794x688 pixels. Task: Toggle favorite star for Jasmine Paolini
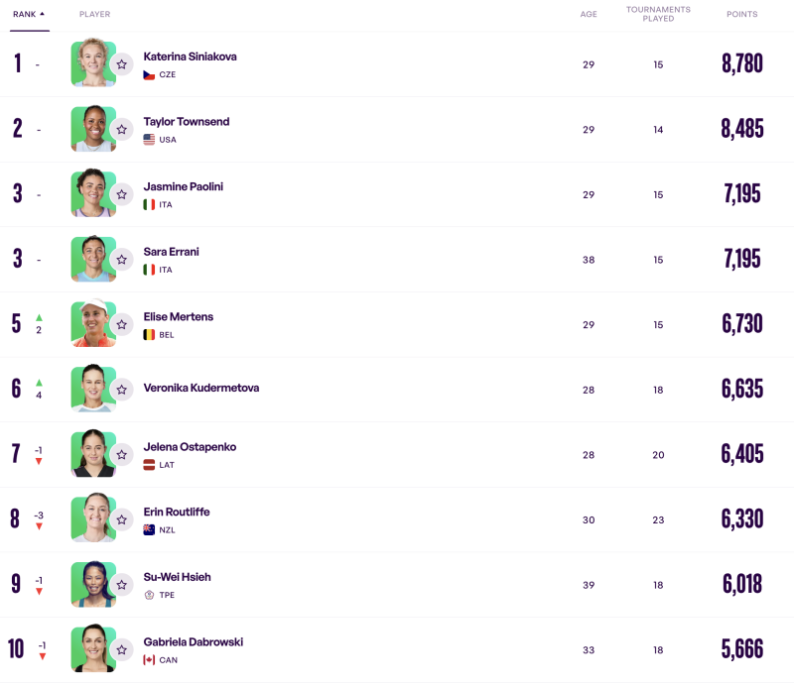[121, 194]
